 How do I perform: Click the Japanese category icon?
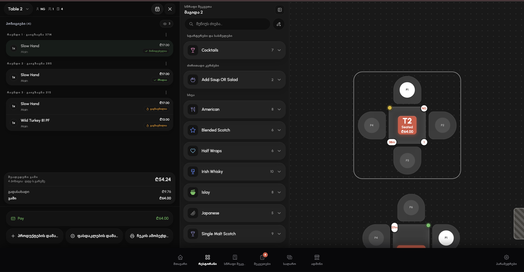coord(193,213)
